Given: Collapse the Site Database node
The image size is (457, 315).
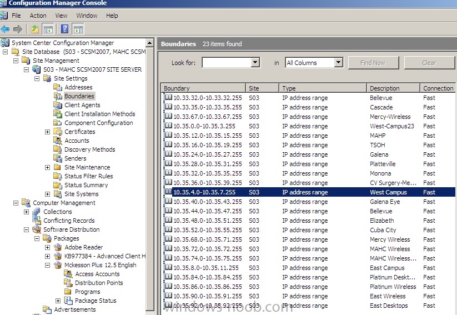Looking at the screenshot, I should pyautogui.click(x=5, y=52).
